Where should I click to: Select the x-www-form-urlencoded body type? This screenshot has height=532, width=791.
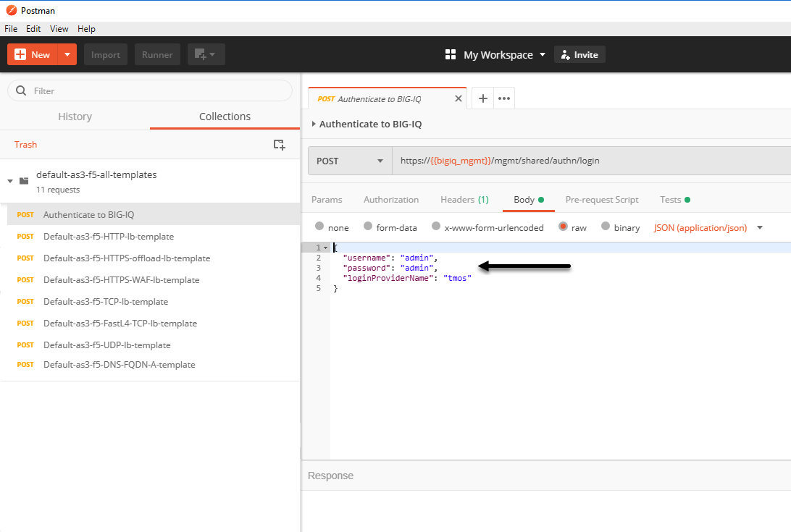pos(436,227)
